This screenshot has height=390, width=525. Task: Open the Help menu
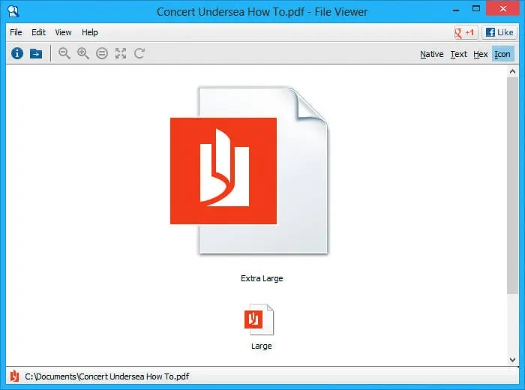point(90,32)
